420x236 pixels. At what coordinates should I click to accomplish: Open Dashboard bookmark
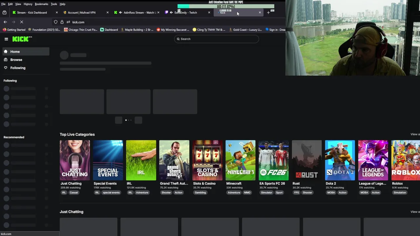coord(109,30)
